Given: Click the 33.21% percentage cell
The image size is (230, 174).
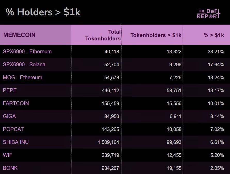Looking at the screenshot, I should (x=216, y=52).
